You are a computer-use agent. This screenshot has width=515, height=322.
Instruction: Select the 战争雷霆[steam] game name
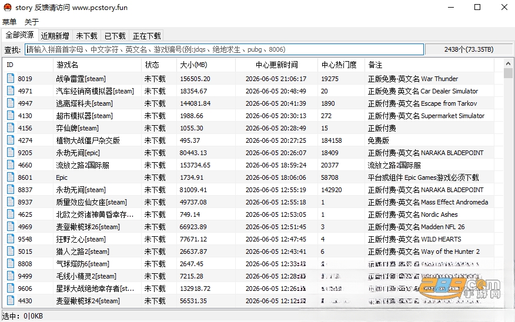point(81,79)
